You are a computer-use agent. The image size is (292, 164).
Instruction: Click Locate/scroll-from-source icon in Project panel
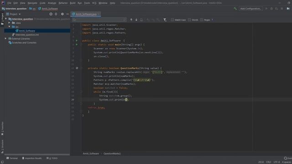tap(51, 14)
